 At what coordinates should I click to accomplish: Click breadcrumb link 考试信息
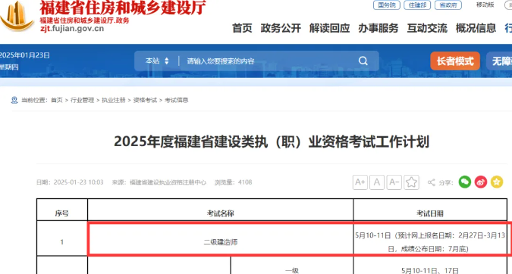point(176,100)
